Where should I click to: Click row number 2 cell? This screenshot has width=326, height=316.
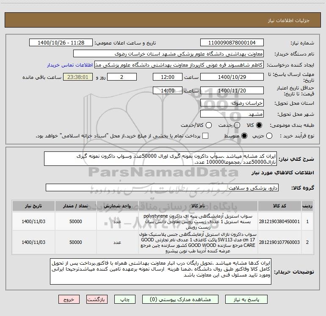tap(307, 242)
